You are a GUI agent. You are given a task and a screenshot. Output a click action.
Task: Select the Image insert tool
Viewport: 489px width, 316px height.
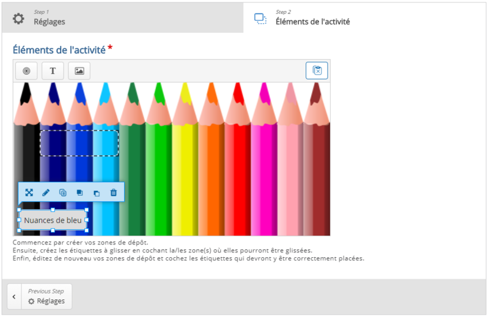point(79,71)
